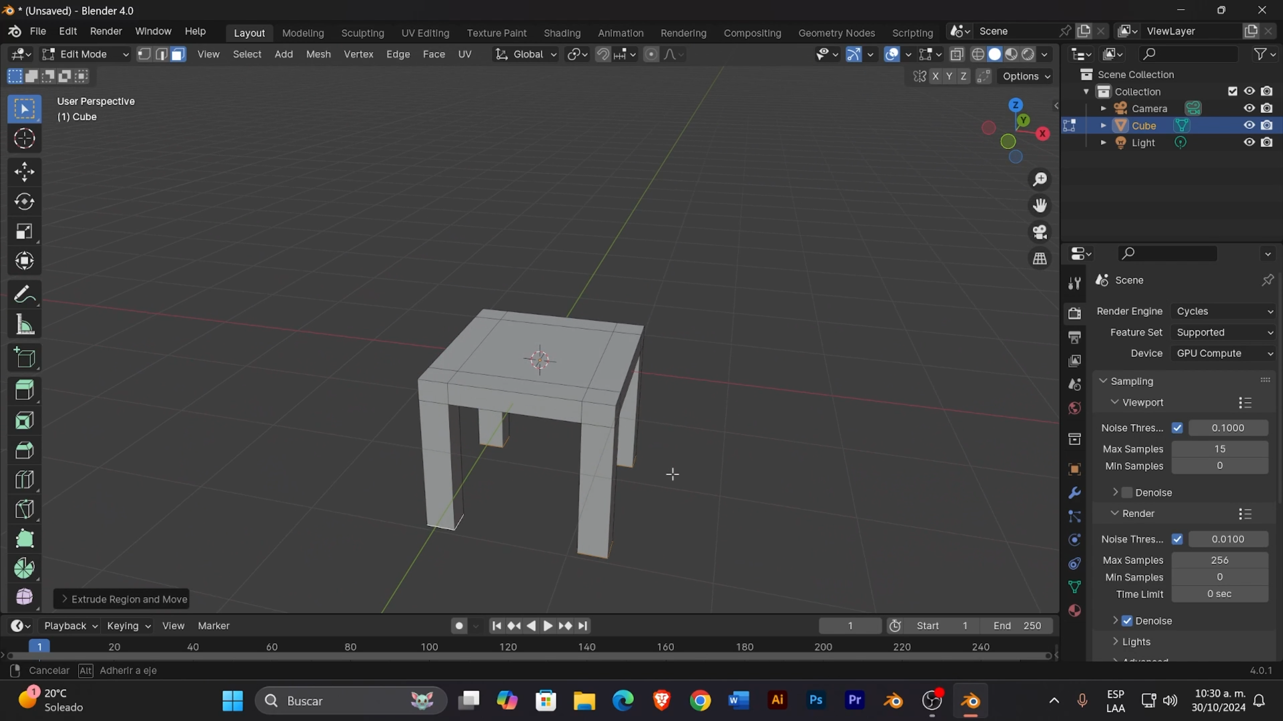Select the Inset Faces tool

coord(24,420)
